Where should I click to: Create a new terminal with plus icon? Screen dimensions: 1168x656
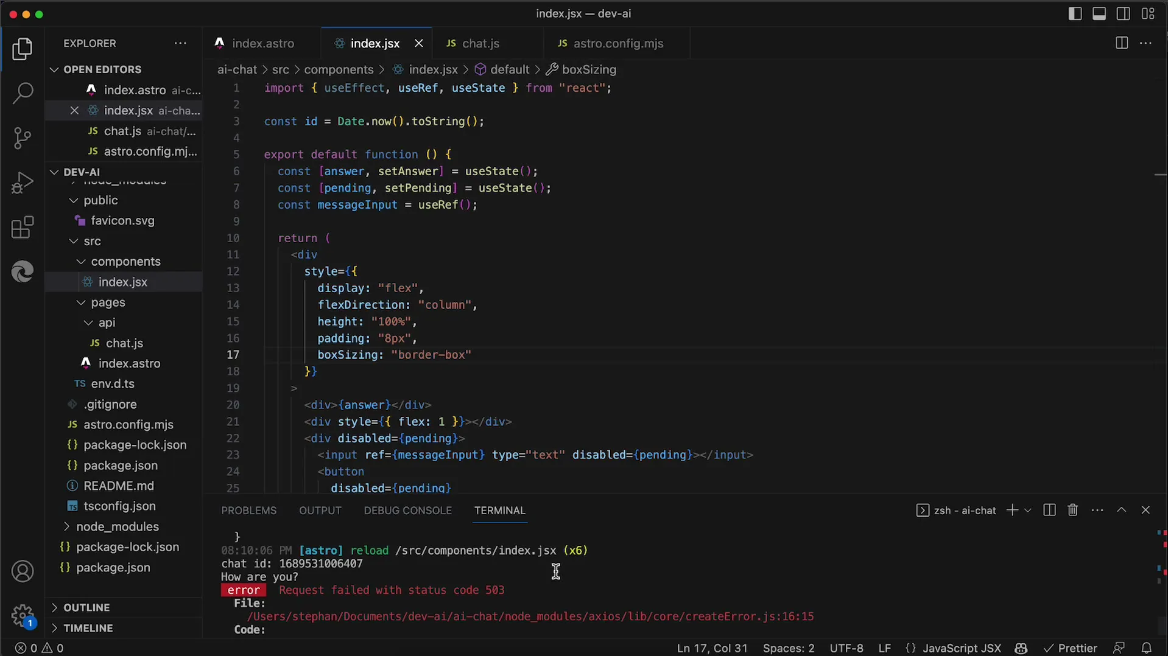point(1012,510)
